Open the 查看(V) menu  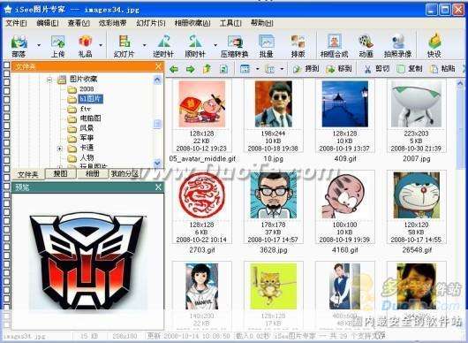(x=79, y=23)
